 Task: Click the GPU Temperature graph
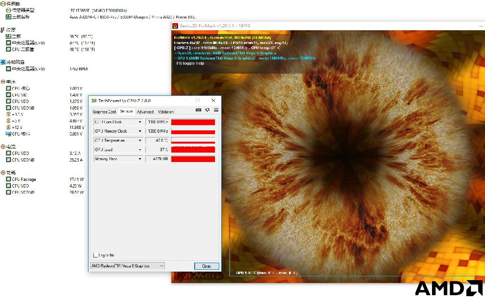point(193,140)
